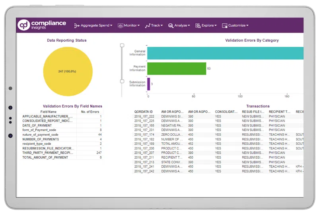Click the ZERO DOLLA... cell

click(172, 135)
